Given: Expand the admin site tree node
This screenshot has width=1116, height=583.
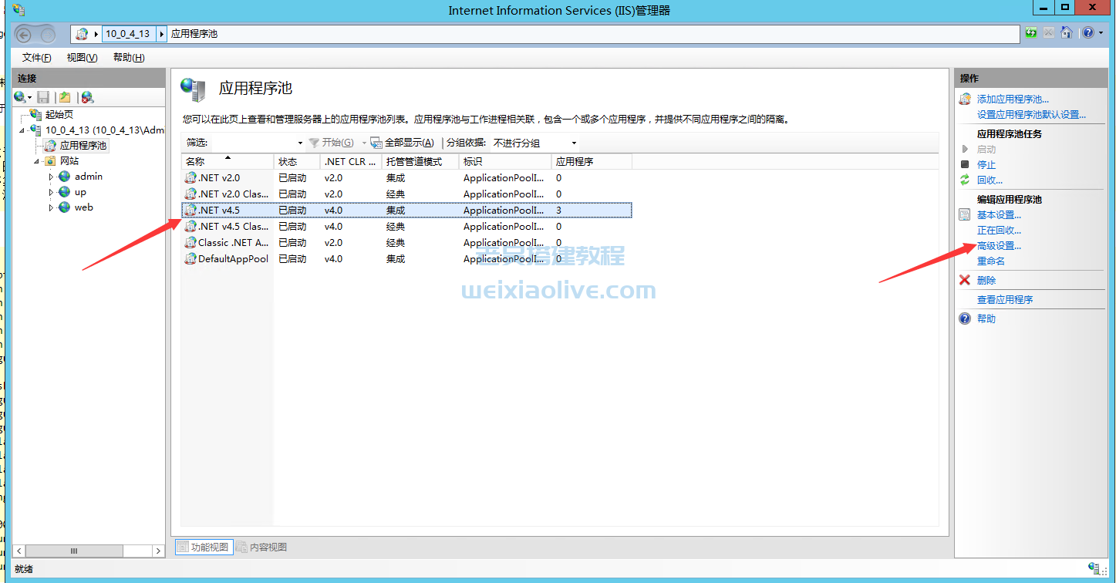Looking at the screenshot, I should click(52, 177).
